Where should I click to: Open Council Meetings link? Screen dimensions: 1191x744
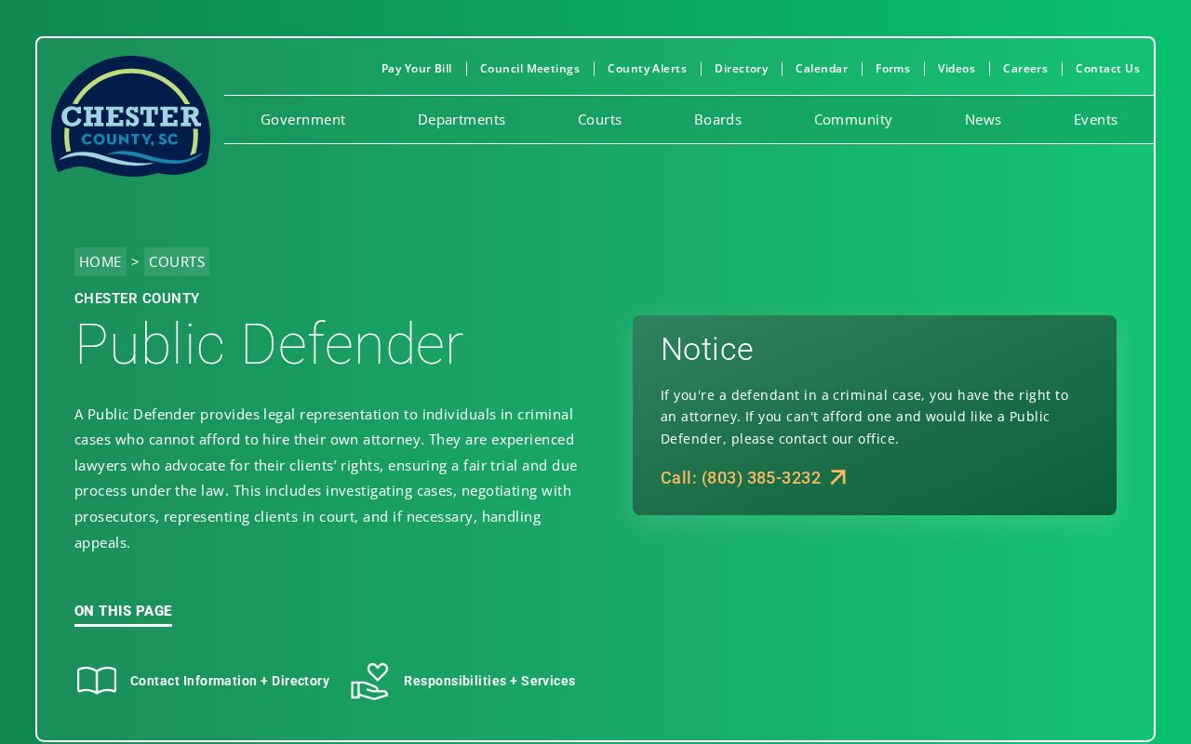(529, 69)
